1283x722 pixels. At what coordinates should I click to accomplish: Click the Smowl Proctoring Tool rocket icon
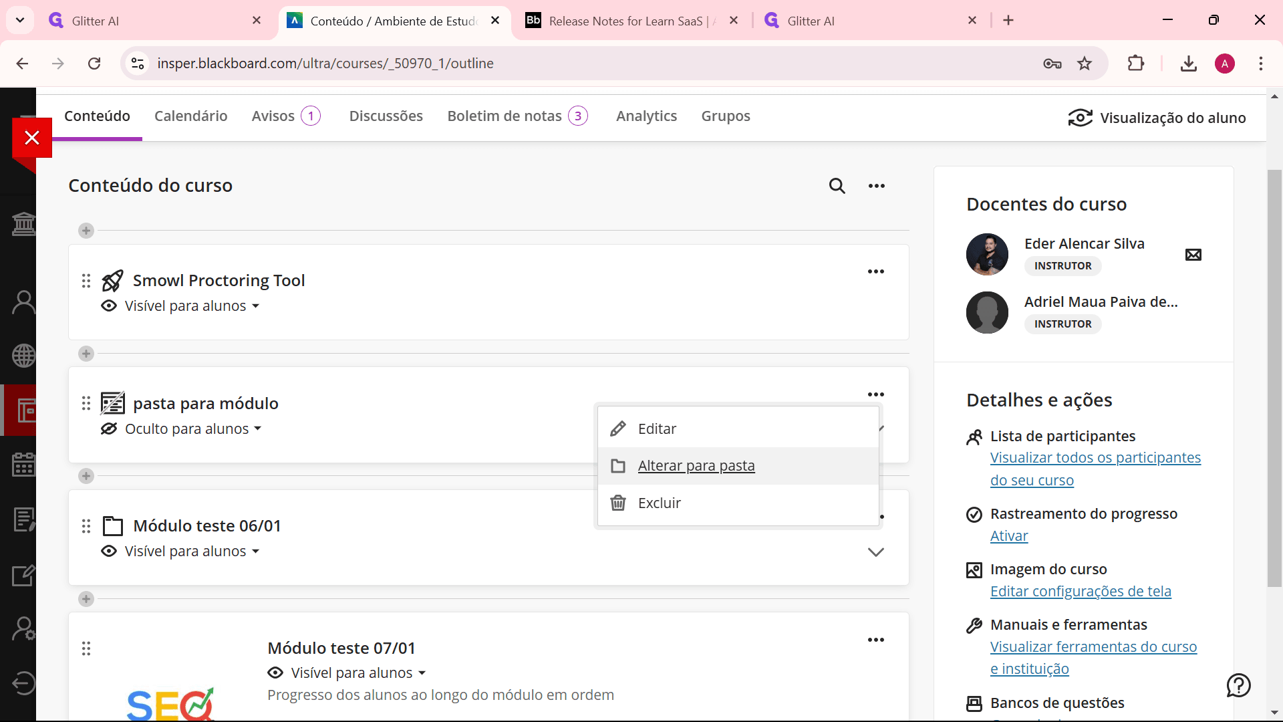coord(112,281)
